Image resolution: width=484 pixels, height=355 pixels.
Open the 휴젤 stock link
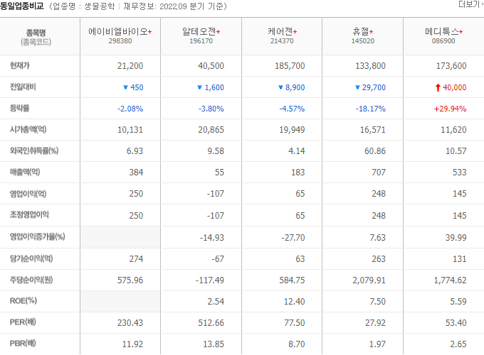pos(361,31)
